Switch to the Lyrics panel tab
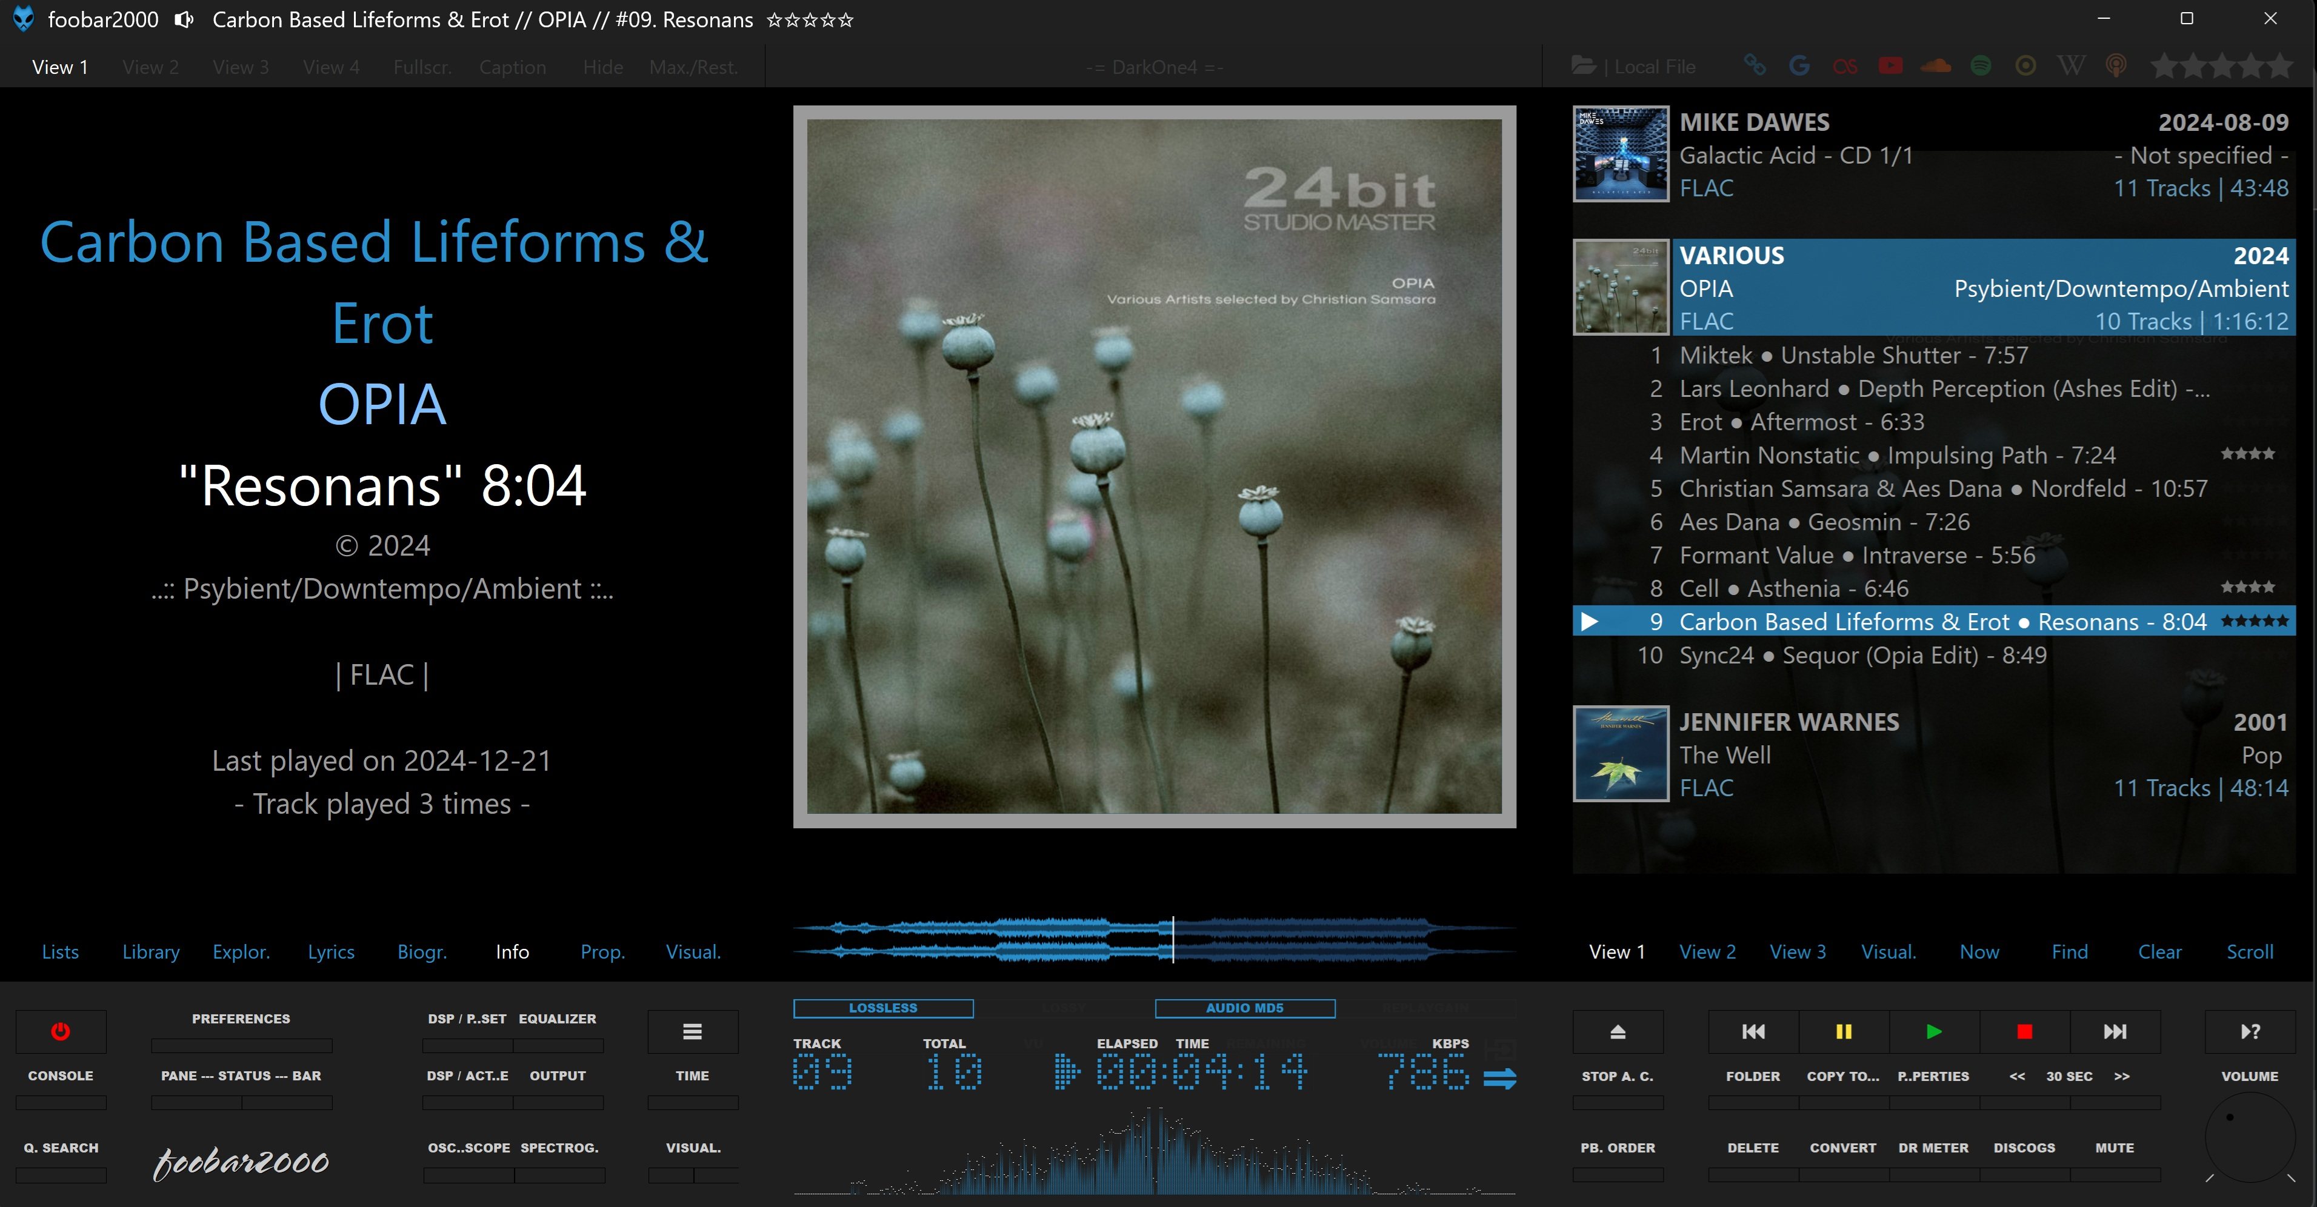This screenshot has height=1207, width=2317. click(x=330, y=951)
